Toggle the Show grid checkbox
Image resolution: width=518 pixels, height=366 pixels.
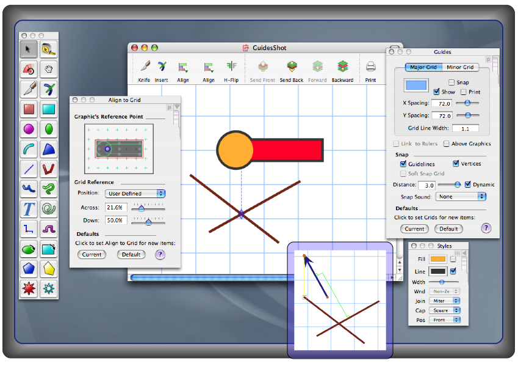pyautogui.click(x=436, y=92)
